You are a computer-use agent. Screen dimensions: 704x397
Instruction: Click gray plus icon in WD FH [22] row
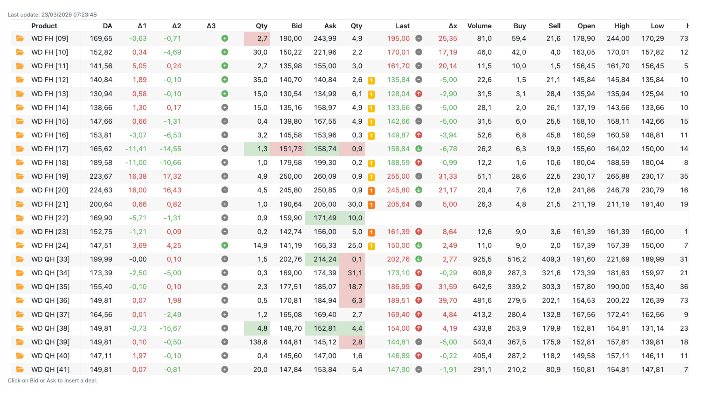tap(225, 218)
